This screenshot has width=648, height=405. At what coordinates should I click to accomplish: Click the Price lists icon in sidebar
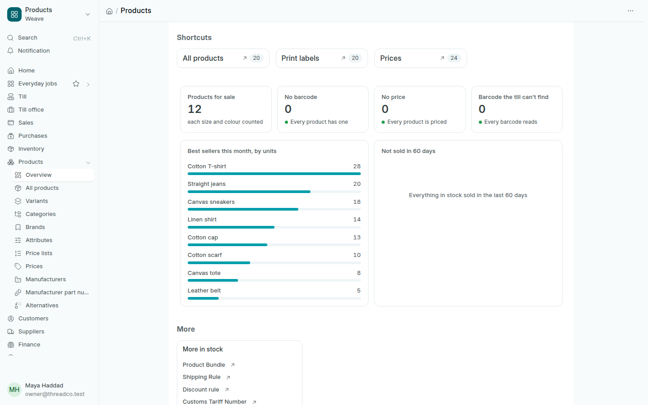tap(18, 253)
